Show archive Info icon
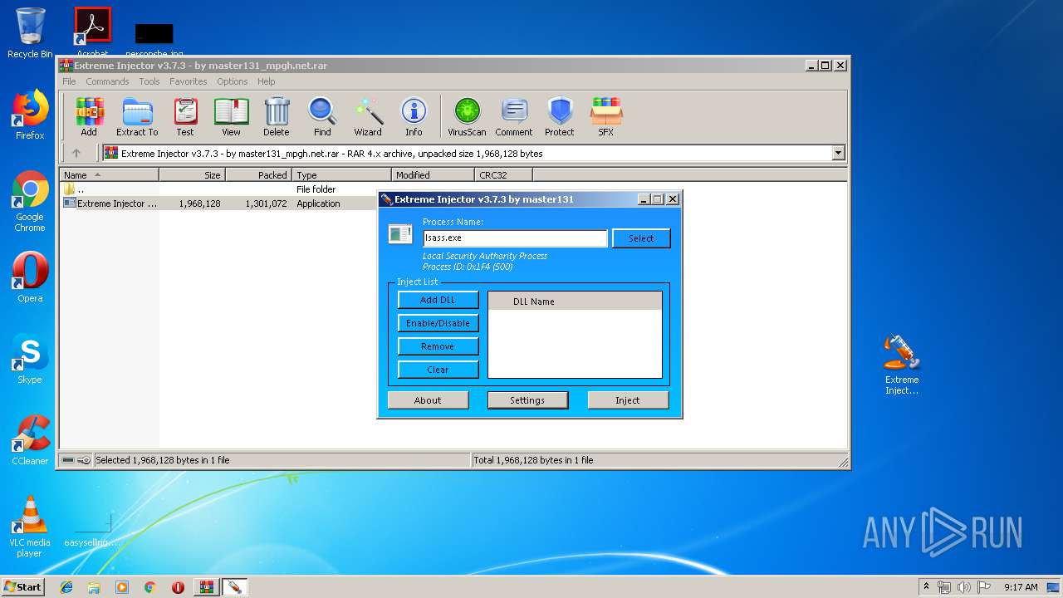 point(414,116)
